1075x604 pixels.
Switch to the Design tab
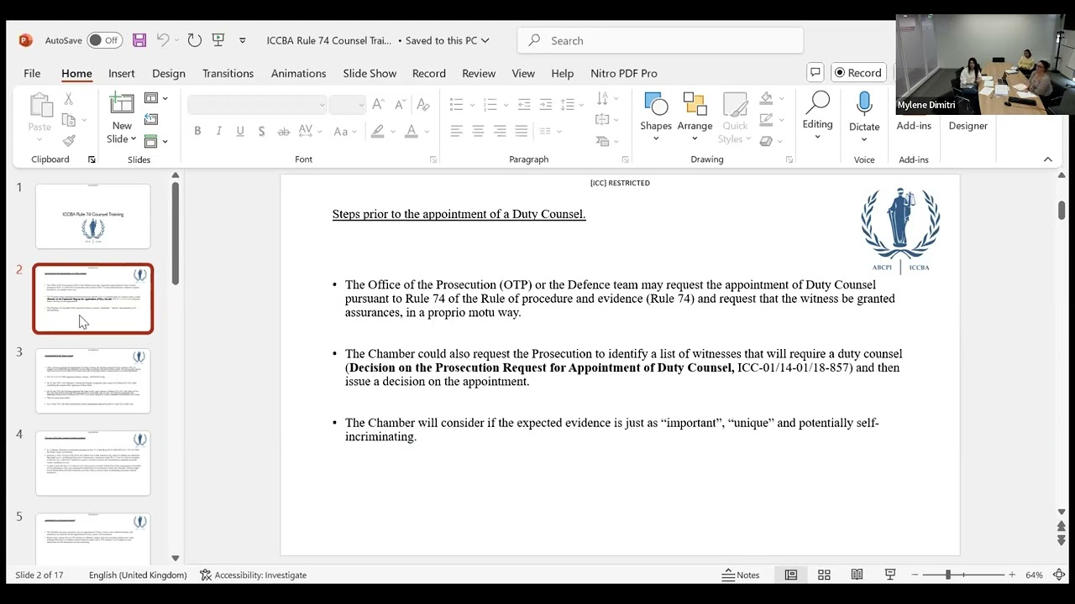169,73
